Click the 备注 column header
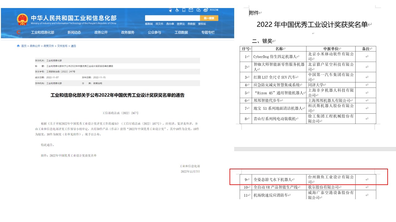 (366, 49)
